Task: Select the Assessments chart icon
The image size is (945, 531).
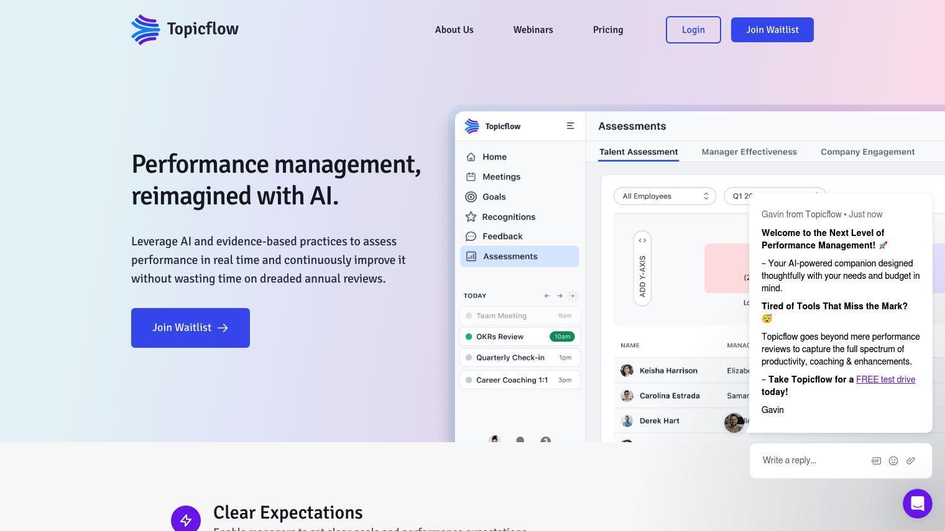Action: point(471,256)
